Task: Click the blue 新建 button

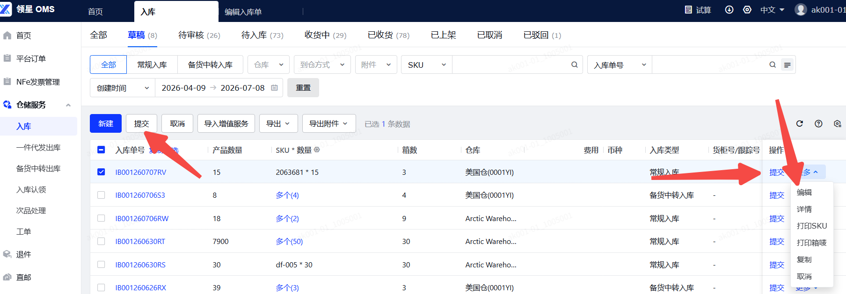Action: point(106,123)
